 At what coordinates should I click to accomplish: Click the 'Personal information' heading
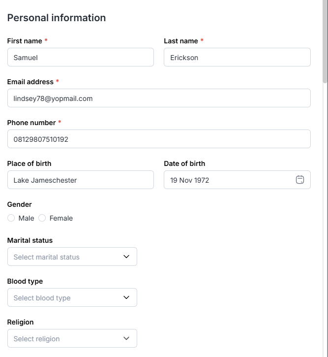tap(57, 18)
